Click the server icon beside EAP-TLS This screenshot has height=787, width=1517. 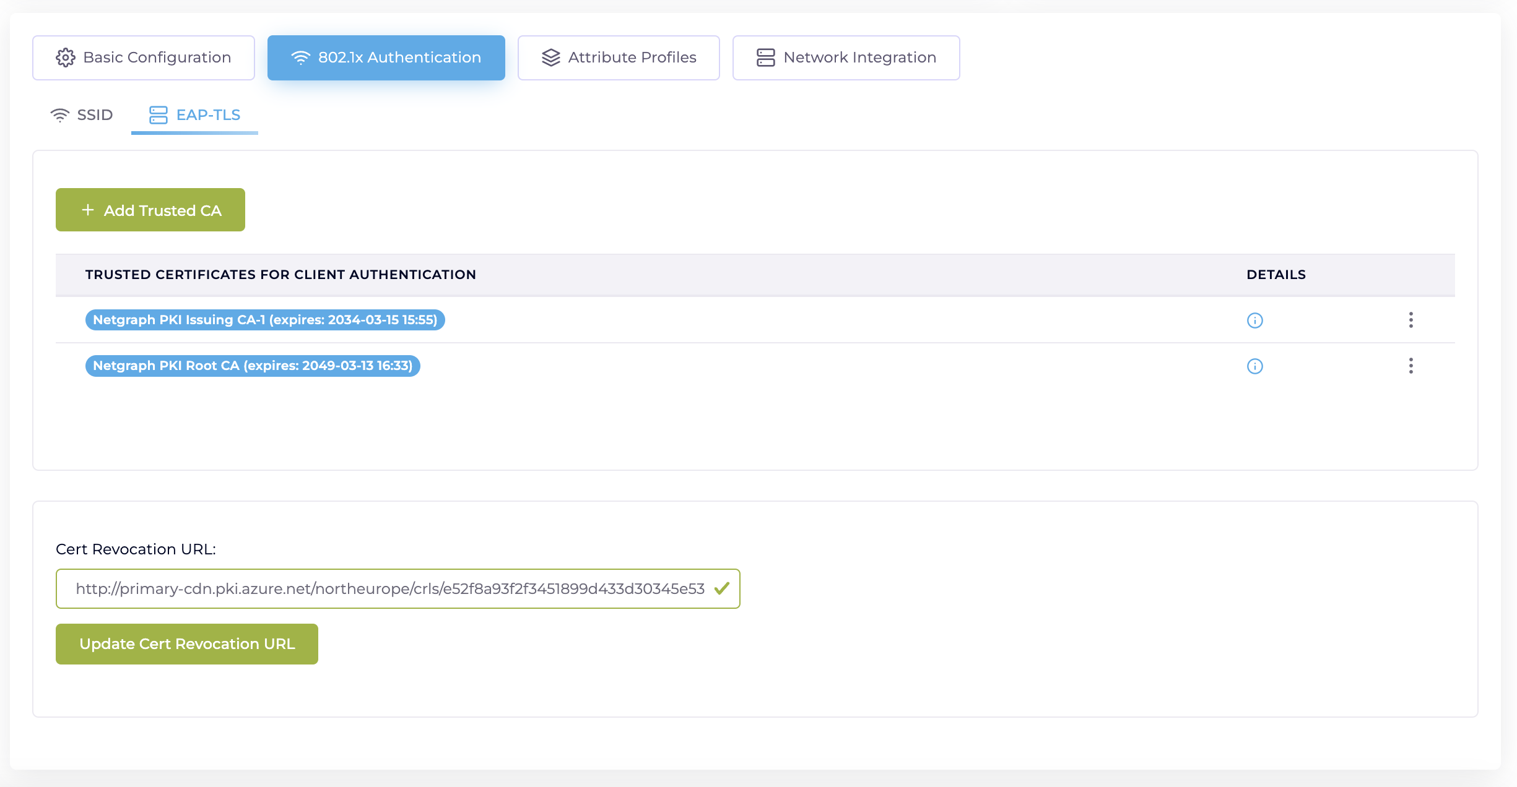pos(159,115)
